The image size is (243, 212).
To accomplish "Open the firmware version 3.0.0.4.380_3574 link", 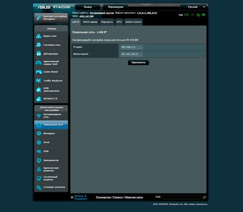I will 147,13.
